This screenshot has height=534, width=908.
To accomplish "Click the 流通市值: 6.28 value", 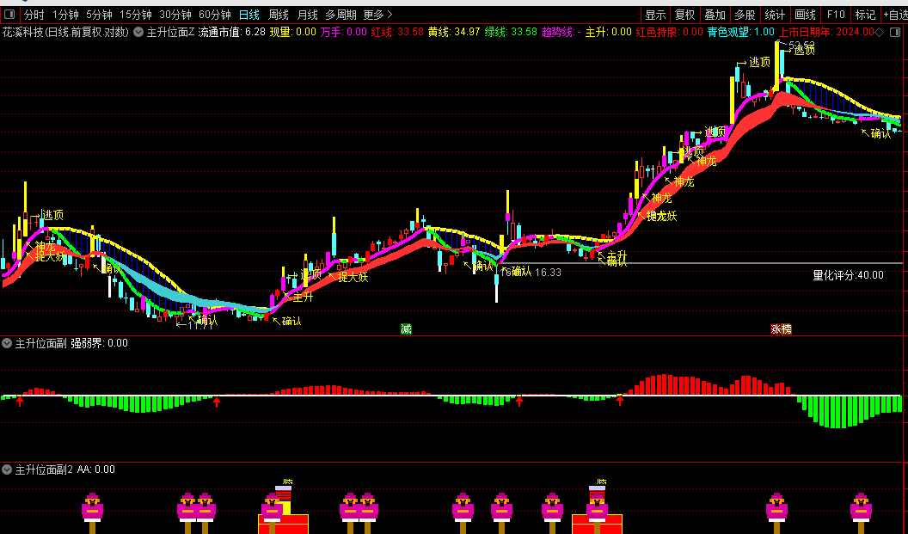I will [231, 33].
